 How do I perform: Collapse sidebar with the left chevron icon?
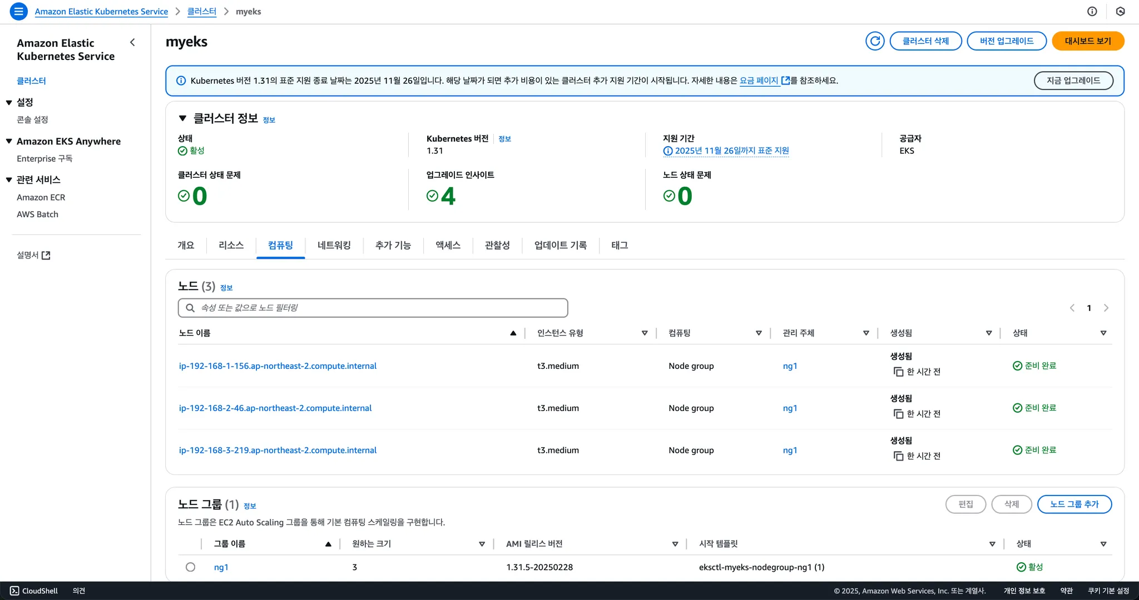point(132,42)
